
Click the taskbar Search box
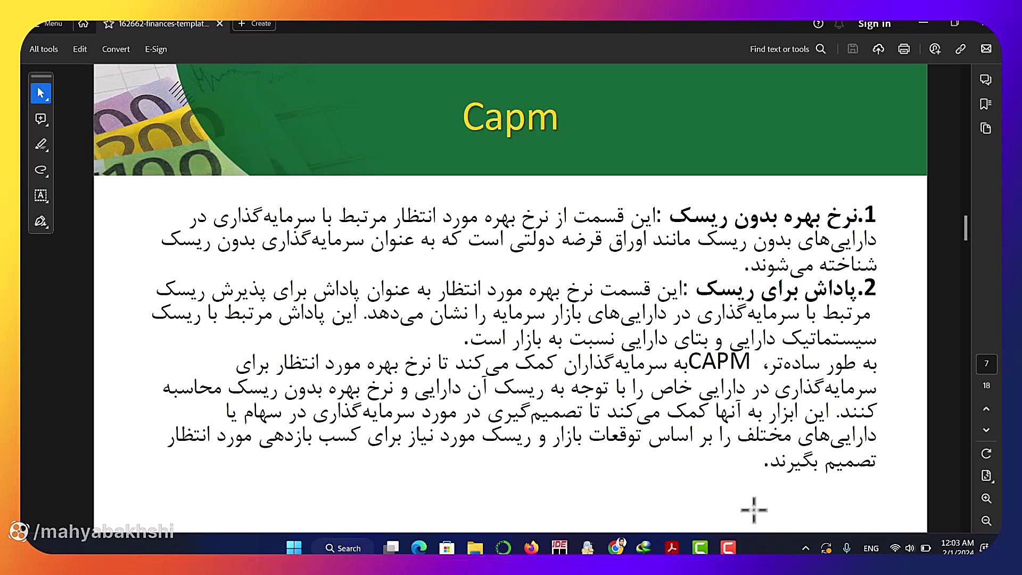pyautogui.click(x=343, y=548)
